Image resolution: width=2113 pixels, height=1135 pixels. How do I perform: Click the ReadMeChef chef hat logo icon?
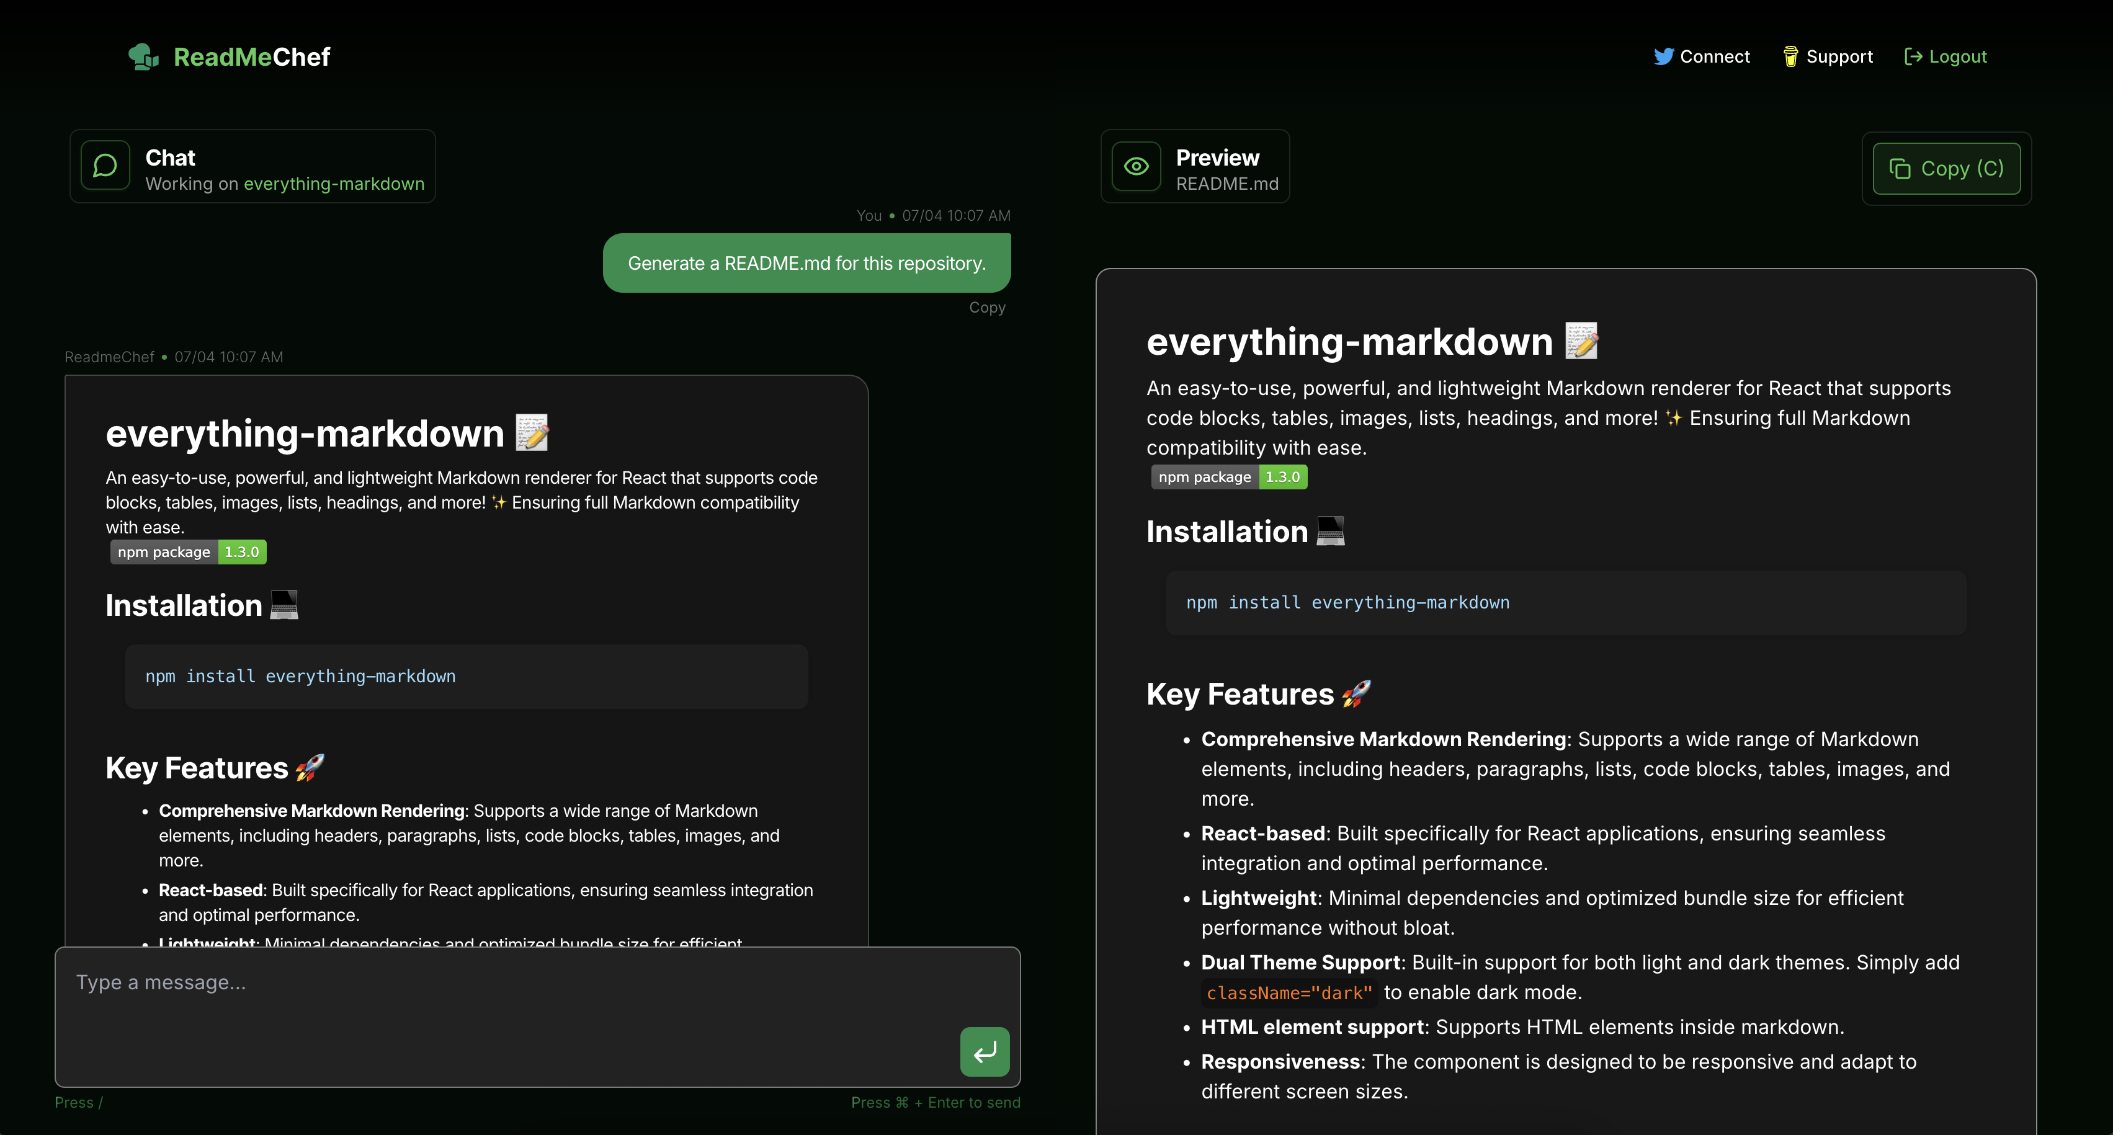click(143, 56)
